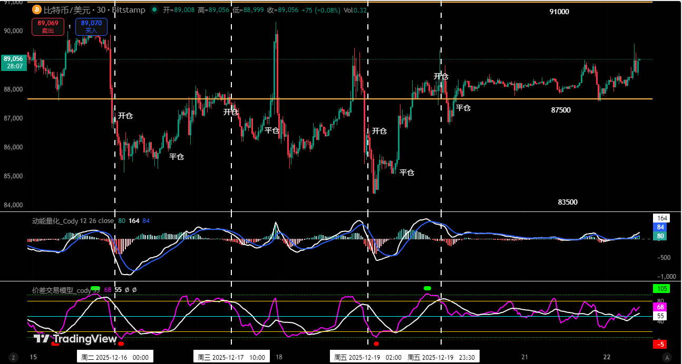Screen dimensions: 682x364
Task: Click the teal 89,056 current price tag with countdown
Action: tap(13, 63)
